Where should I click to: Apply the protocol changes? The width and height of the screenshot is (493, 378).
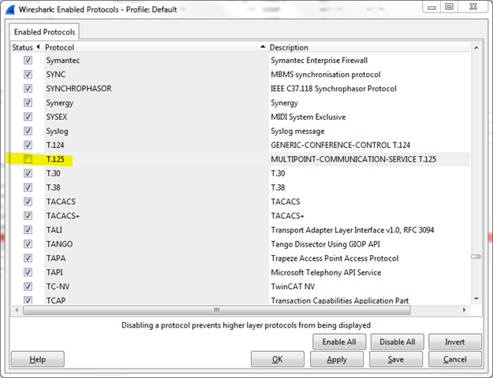tap(336, 359)
